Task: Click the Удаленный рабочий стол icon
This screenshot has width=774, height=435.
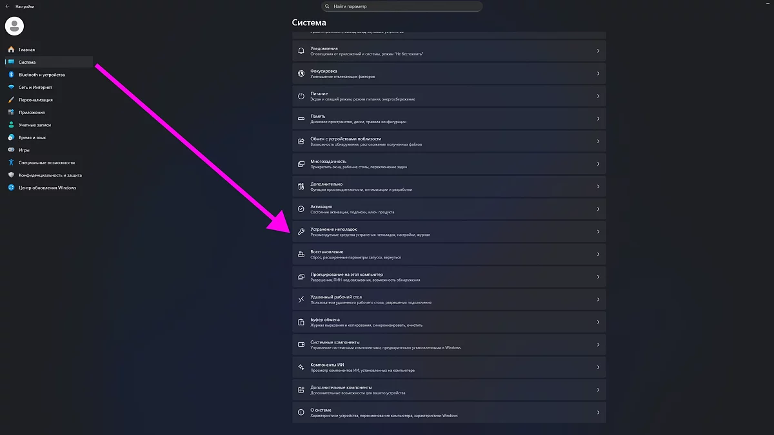Action: (x=301, y=300)
